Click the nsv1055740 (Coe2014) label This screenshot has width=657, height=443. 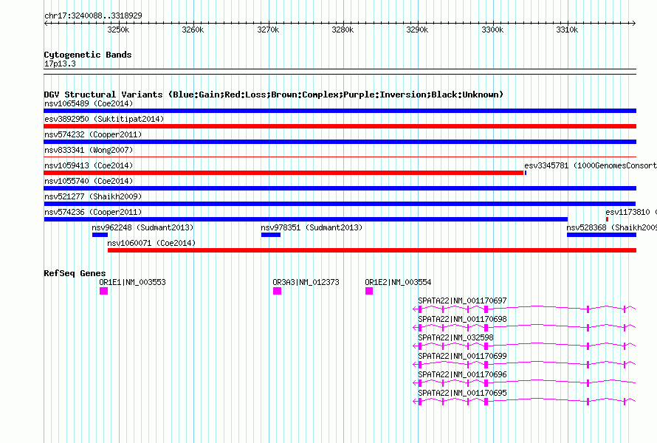click(89, 181)
